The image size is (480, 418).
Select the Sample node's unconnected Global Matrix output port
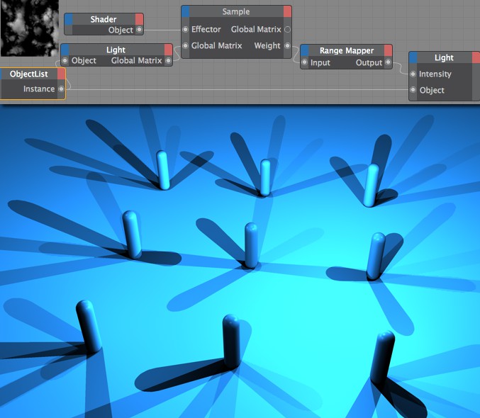[287, 29]
